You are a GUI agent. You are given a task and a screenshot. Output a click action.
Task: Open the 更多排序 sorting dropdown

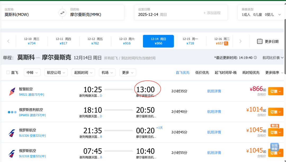(274, 73)
